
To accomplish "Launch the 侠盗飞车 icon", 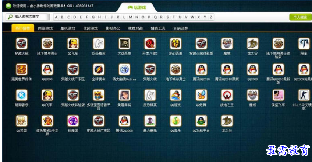I will 279,95.
